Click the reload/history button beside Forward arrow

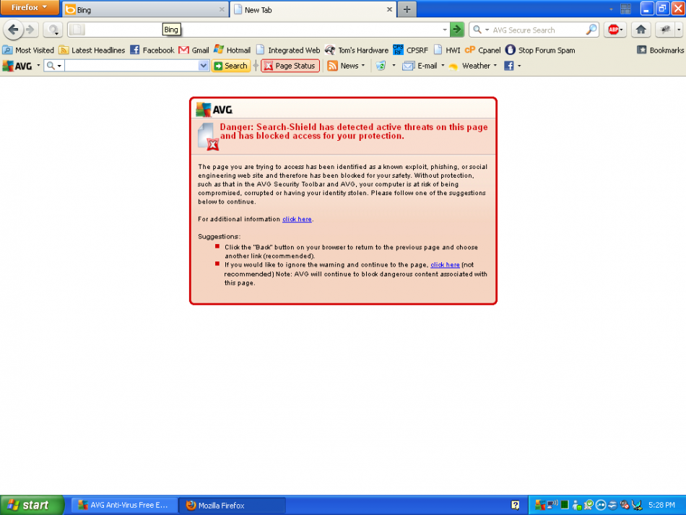click(53, 30)
